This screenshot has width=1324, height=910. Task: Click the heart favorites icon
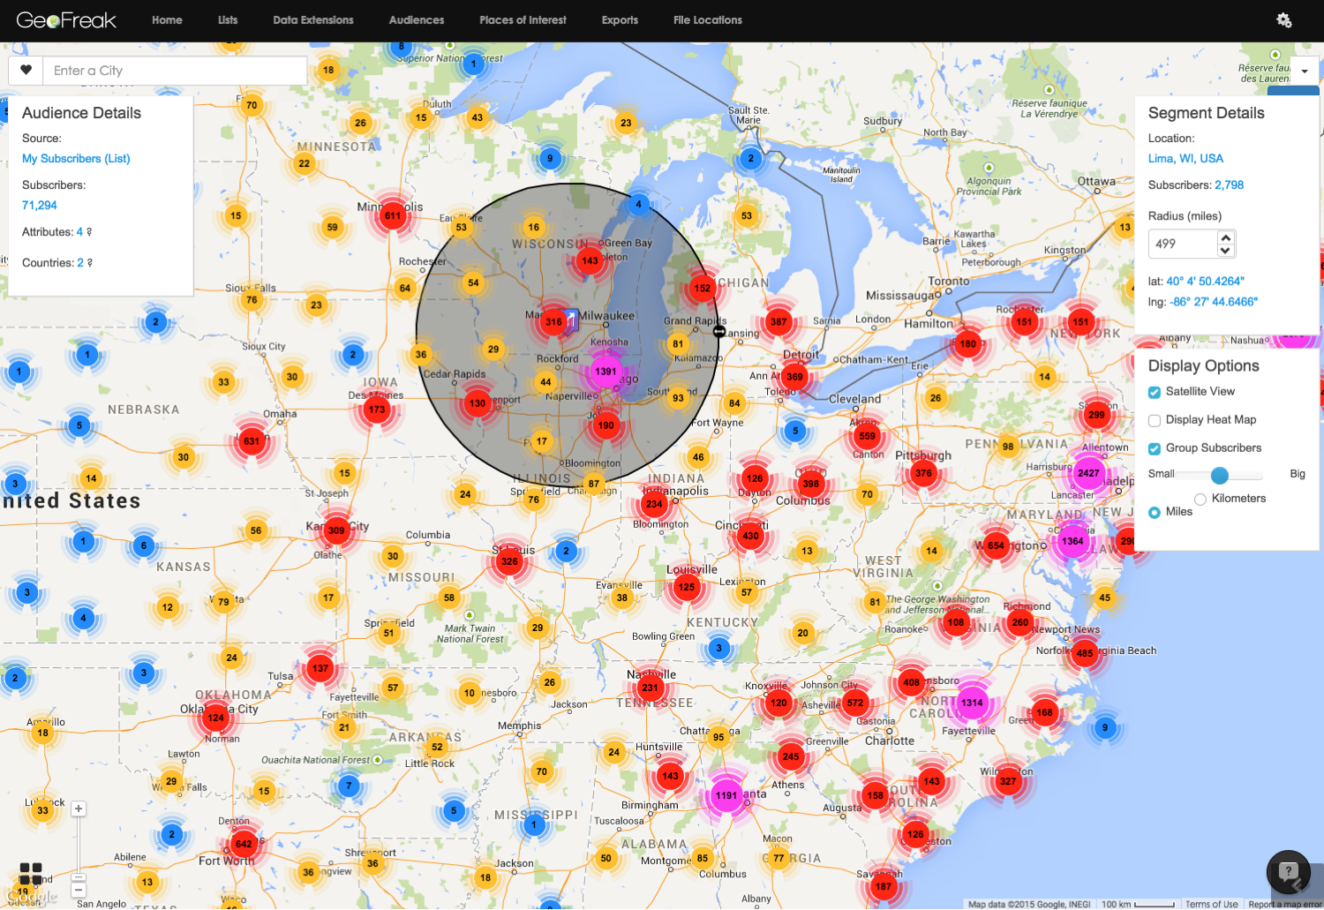coord(26,71)
